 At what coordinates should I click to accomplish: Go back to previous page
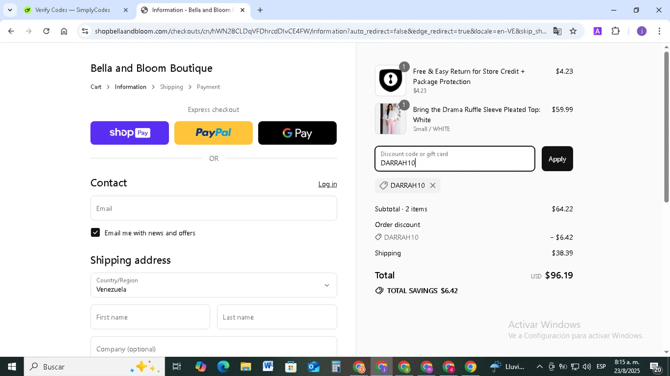(x=11, y=31)
